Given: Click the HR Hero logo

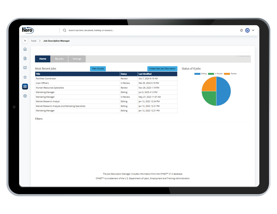Looking at the screenshot, I should 27,30.
